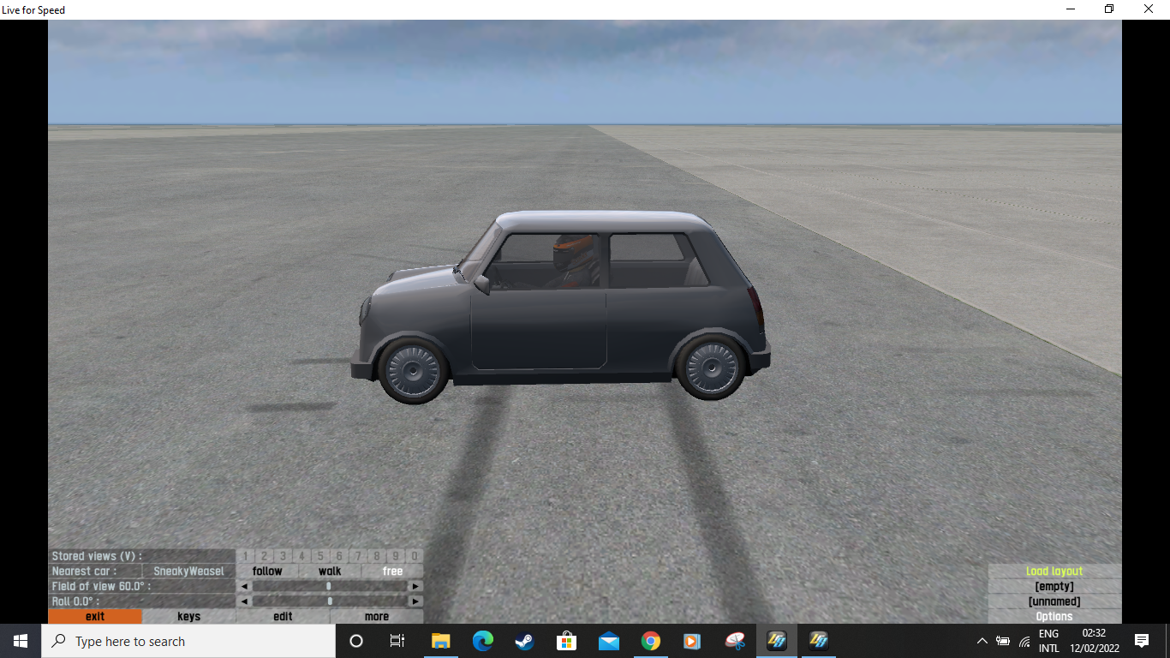This screenshot has width=1170, height=658.
Task: Show hidden system tray icons
Action: coord(982,641)
